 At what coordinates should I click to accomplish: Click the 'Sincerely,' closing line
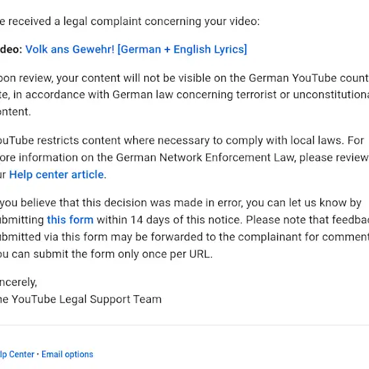pos(18,282)
